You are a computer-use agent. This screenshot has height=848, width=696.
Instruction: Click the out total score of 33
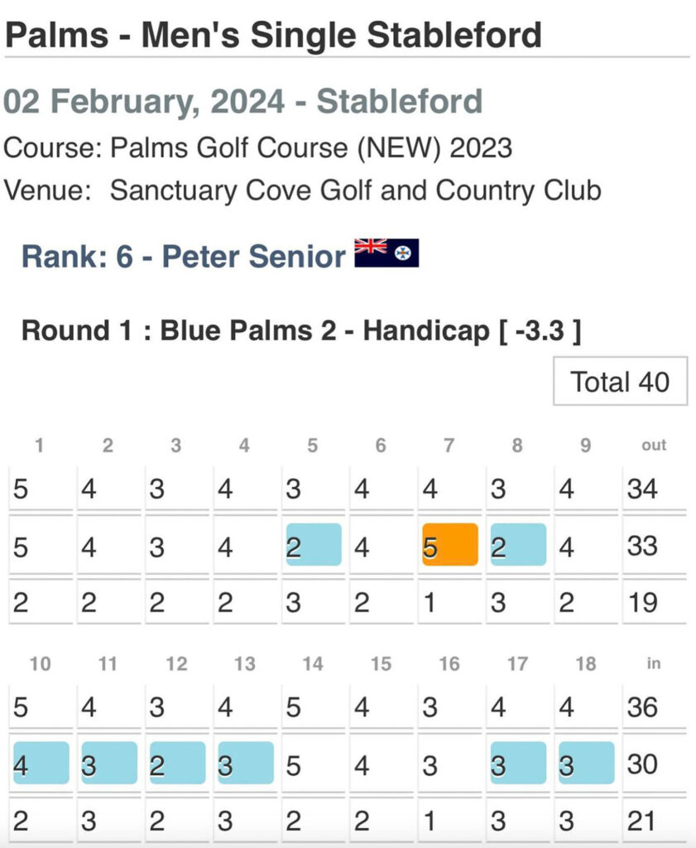642,546
